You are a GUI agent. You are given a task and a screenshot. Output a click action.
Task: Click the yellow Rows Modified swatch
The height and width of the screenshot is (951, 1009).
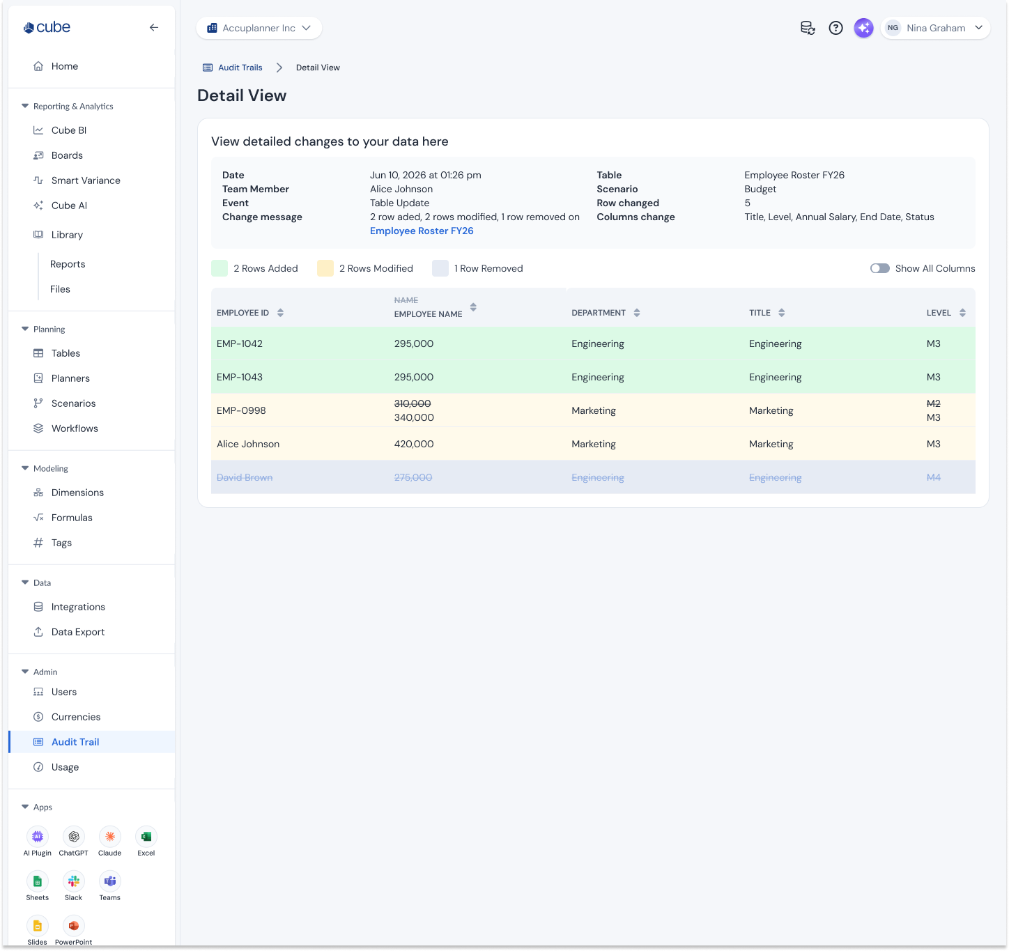tap(325, 268)
